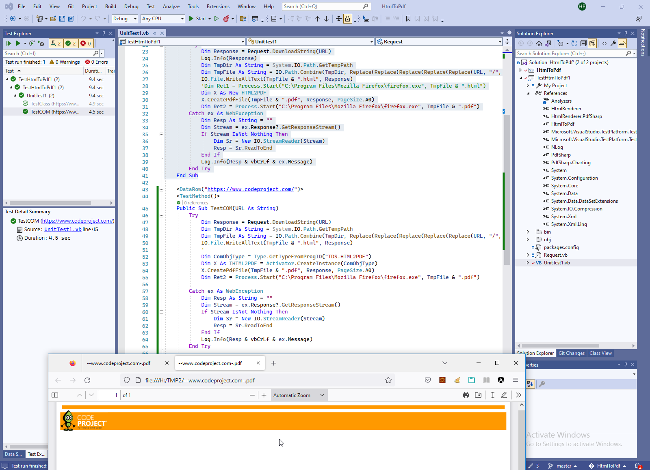Open Automatic Zoom dropdown
Screen dimensions: 650x470
tap(299, 395)
